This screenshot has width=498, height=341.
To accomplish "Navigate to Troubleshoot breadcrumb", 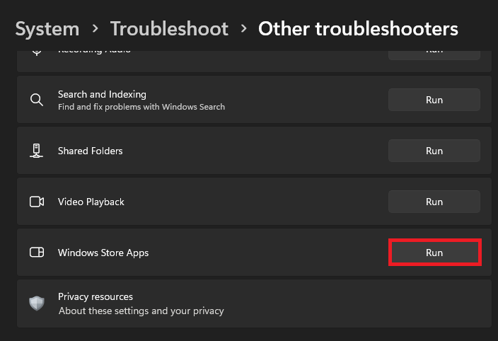I will point(169,29).
